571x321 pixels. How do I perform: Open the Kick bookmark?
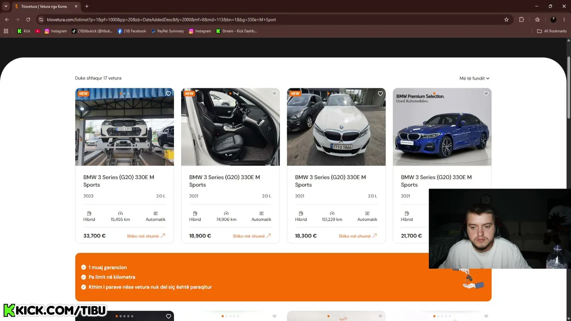click(x=24, y=31)
